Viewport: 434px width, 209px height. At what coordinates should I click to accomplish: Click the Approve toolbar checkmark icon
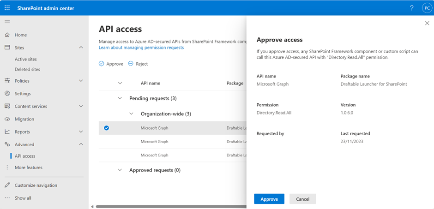102,64
